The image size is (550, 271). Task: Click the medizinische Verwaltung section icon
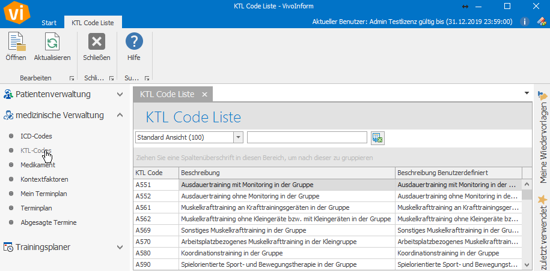tap(8, 115)
